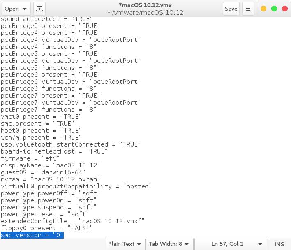Click the vmci0.present = "TRUE" line
This screenshot has width=291, height=250.
click(41, 117)
